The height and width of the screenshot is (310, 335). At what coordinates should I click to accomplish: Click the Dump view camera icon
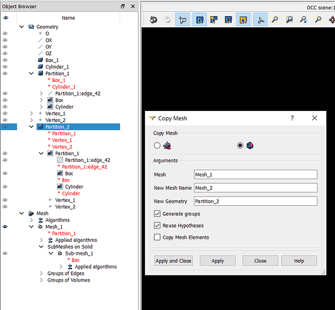(x=153, y=20)
